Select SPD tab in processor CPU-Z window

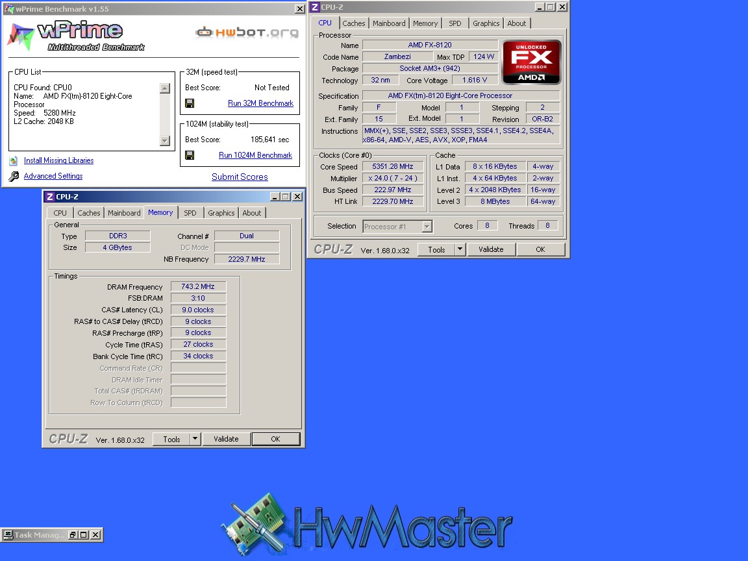[x=455, y=23]
